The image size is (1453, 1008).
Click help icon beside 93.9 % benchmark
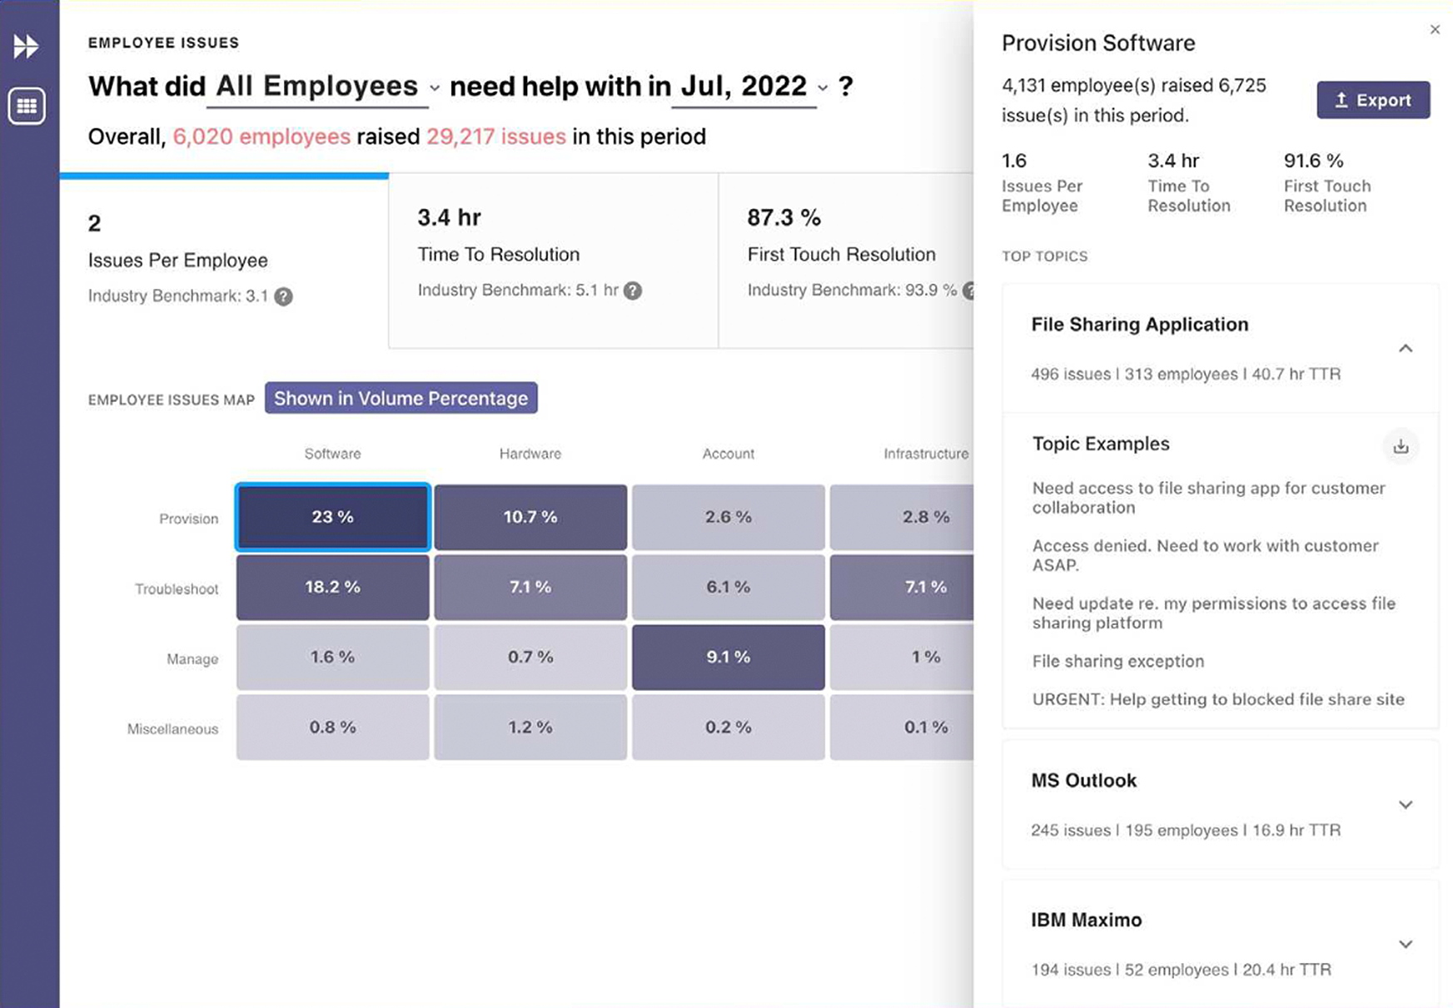pyautogui.click(x=973, y=291)
